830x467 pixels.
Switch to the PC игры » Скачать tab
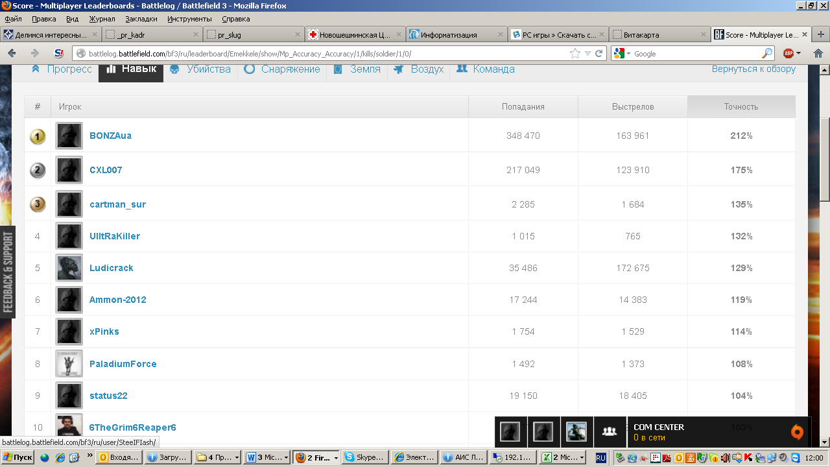tap(557, 35)
